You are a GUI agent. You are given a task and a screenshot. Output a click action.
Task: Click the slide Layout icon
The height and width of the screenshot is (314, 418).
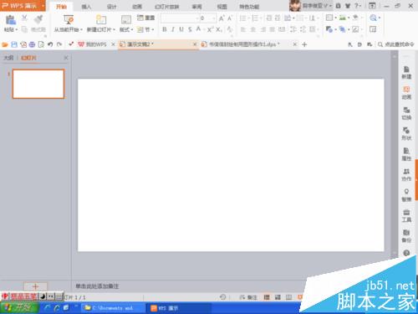(126, 20)
